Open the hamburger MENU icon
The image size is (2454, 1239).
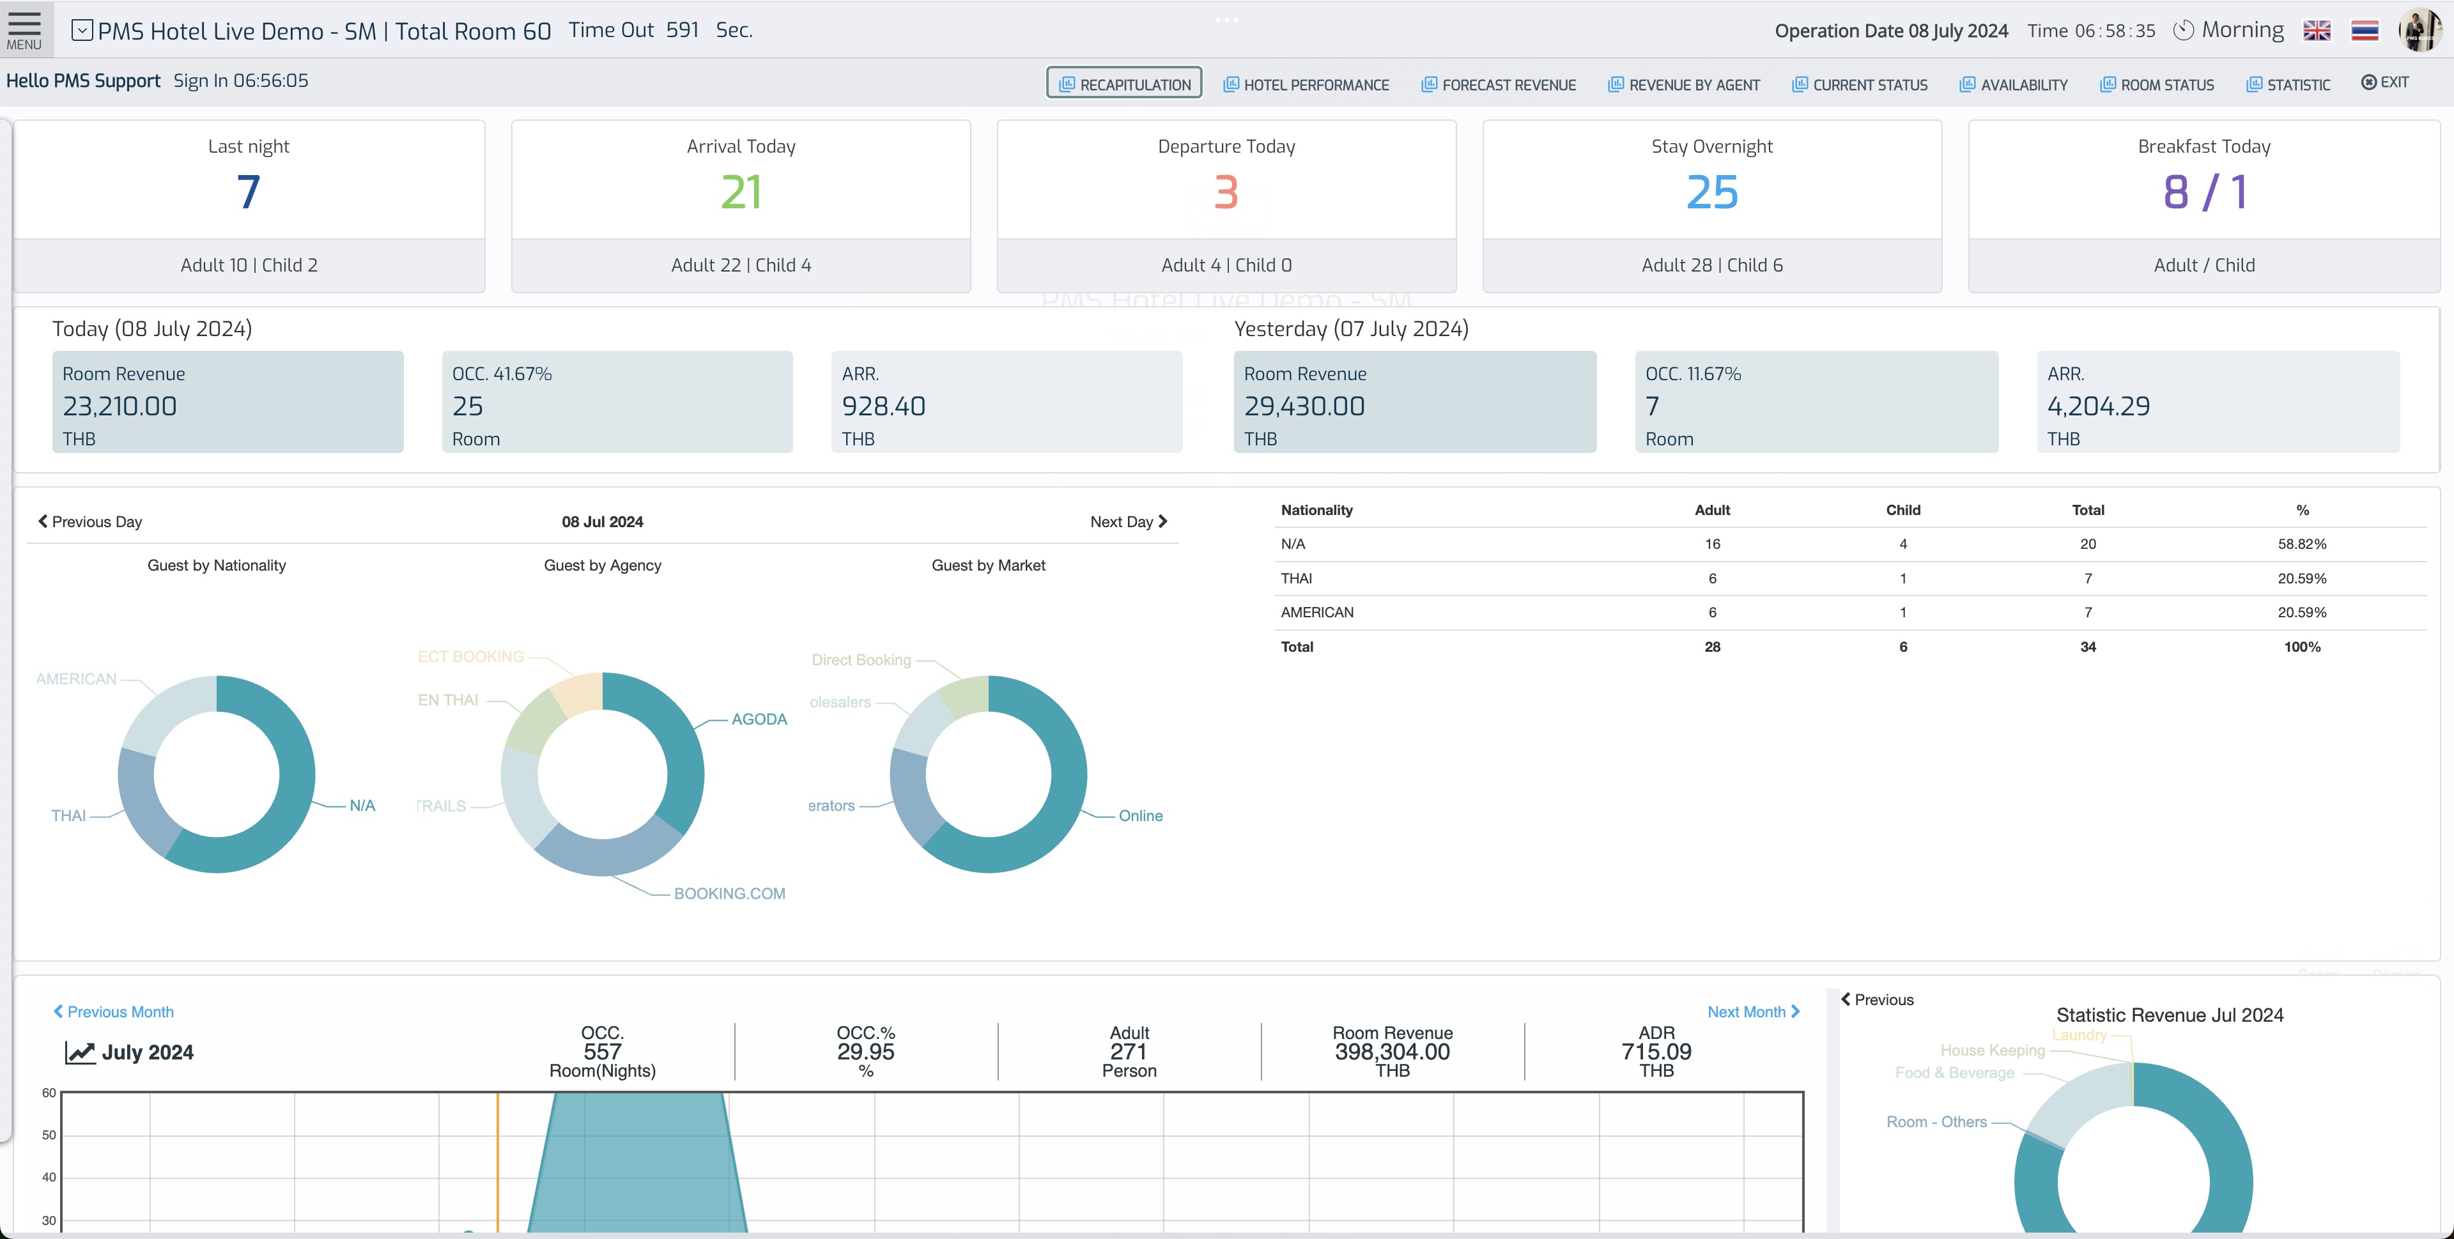pos(24,29)
